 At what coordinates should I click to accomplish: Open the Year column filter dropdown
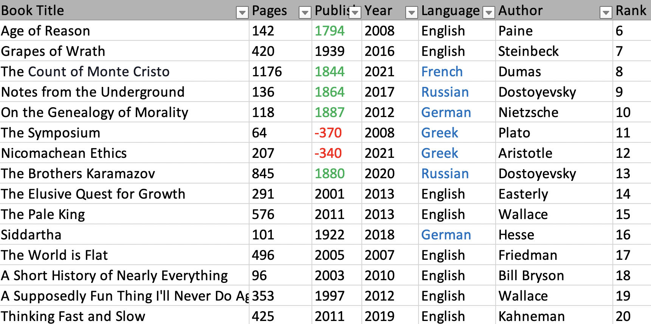[x=411, y=13]
